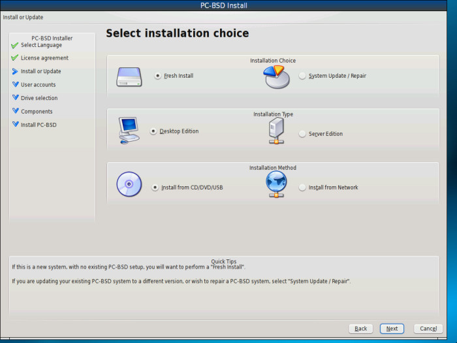
Task: Select Install from CD/DVD/USB radio button
Action: [155, 188]
